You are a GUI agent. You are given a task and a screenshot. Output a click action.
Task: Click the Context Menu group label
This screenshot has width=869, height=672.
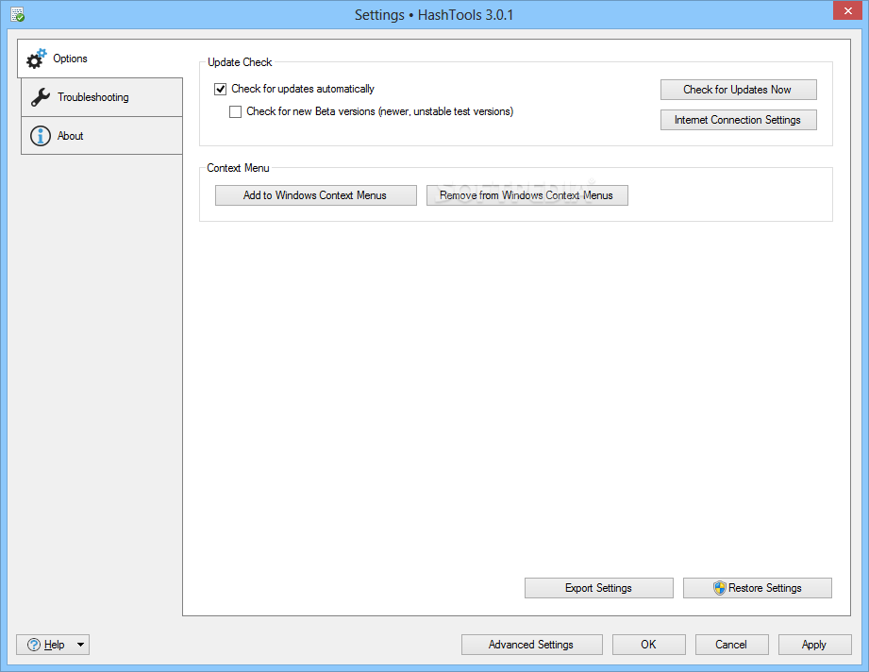(x=239, y=168)
